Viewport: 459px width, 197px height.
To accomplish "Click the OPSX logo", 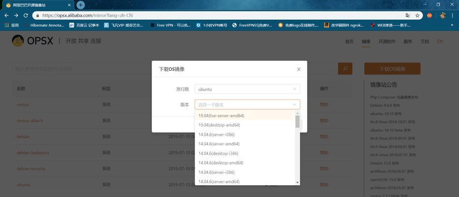I will pos(33,41).
